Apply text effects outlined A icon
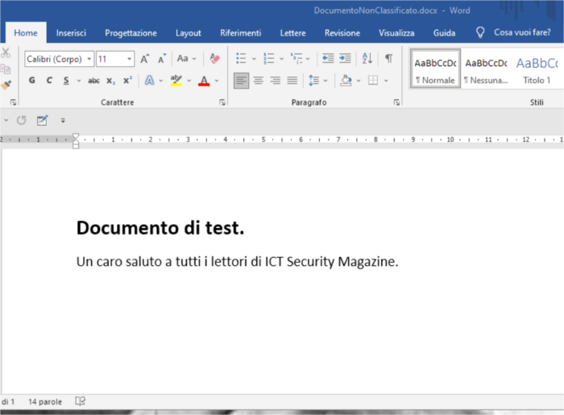The width and height of the screenshot is (564, 415). click(149, 81)
